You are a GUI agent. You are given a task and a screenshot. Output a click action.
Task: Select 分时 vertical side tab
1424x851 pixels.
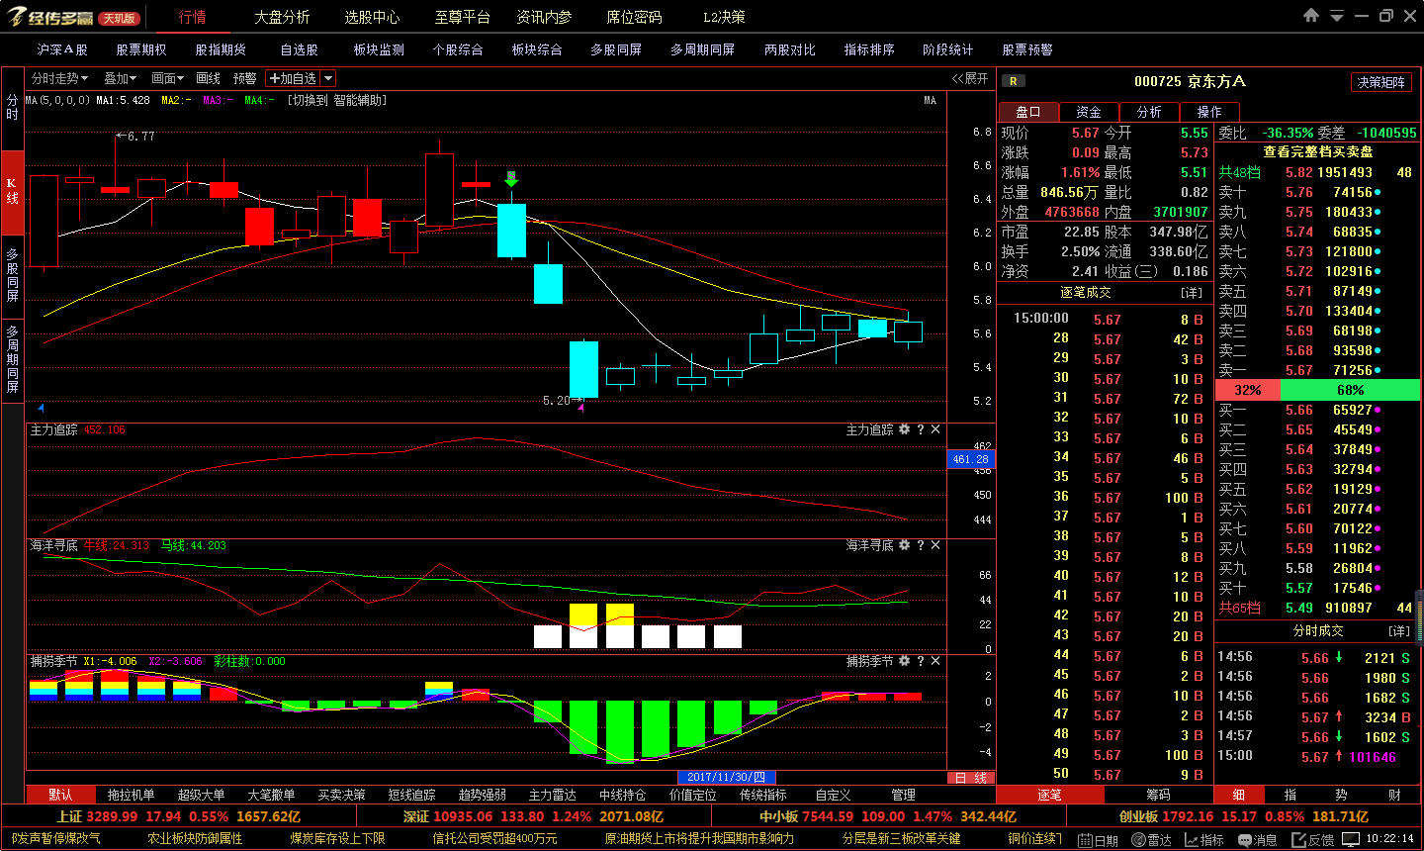pyautogui.click(x=12, y=108)
